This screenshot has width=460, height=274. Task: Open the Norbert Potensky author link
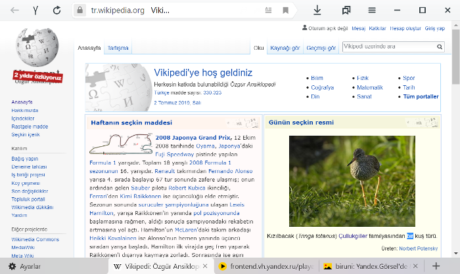419,248
